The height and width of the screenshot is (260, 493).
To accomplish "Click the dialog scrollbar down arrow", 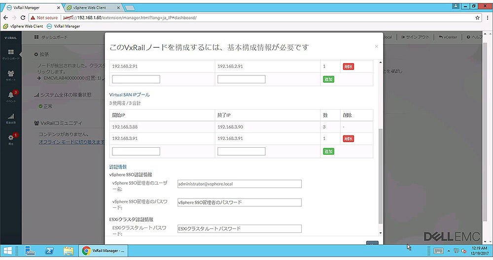I will pyautogui.click(x=381, y=233).
